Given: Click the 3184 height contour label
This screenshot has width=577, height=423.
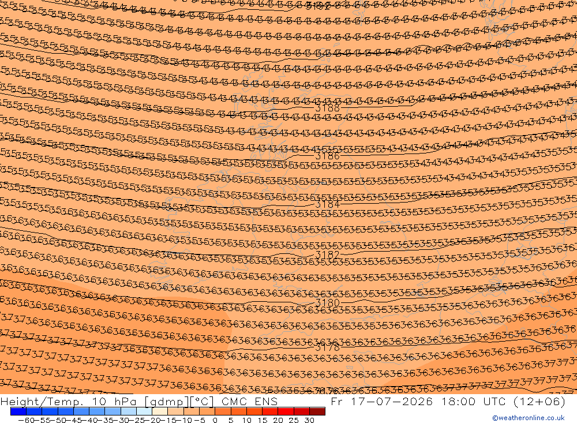Looking at the screenshot, I should pyautogui.click(x=328, y=204).
